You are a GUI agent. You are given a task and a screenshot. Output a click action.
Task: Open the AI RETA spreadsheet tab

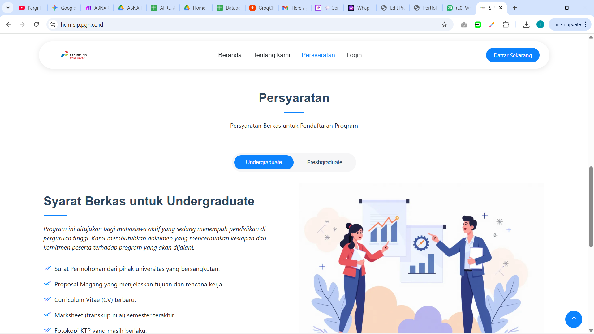[163, 8]
